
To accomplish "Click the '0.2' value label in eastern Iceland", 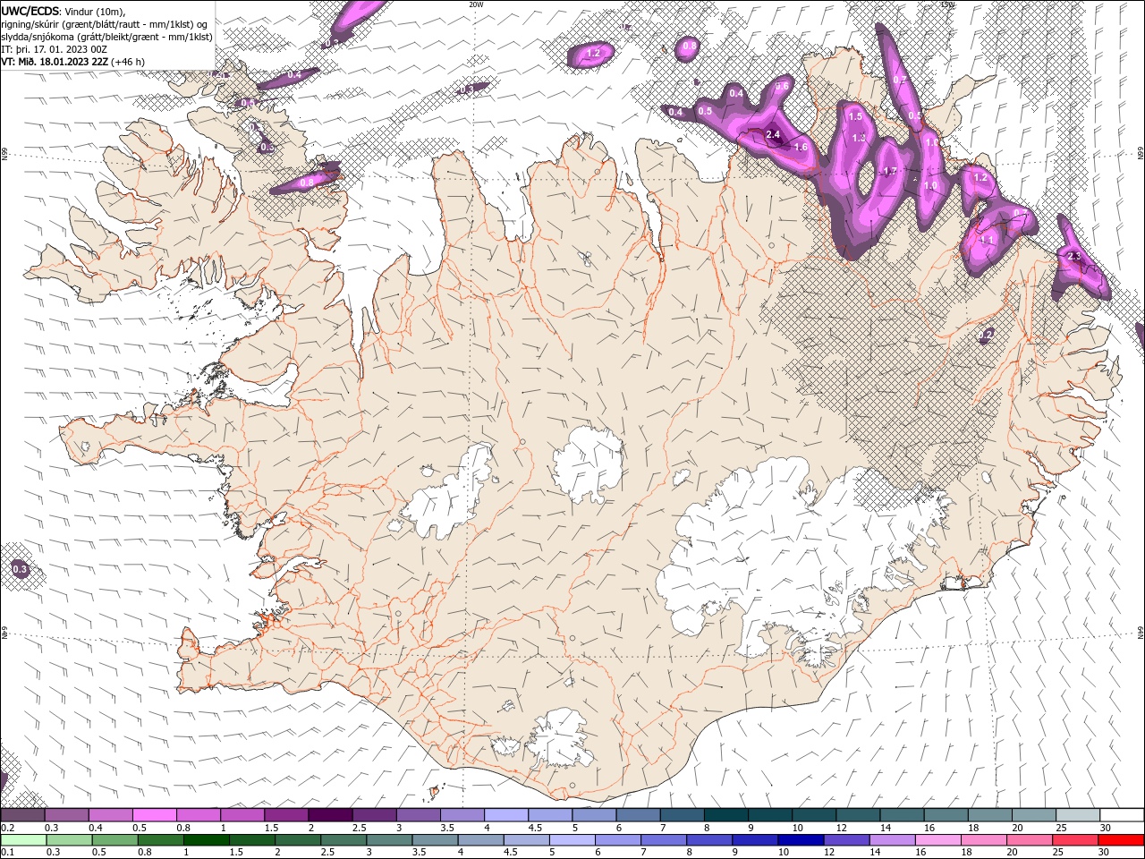I will 986,335.
